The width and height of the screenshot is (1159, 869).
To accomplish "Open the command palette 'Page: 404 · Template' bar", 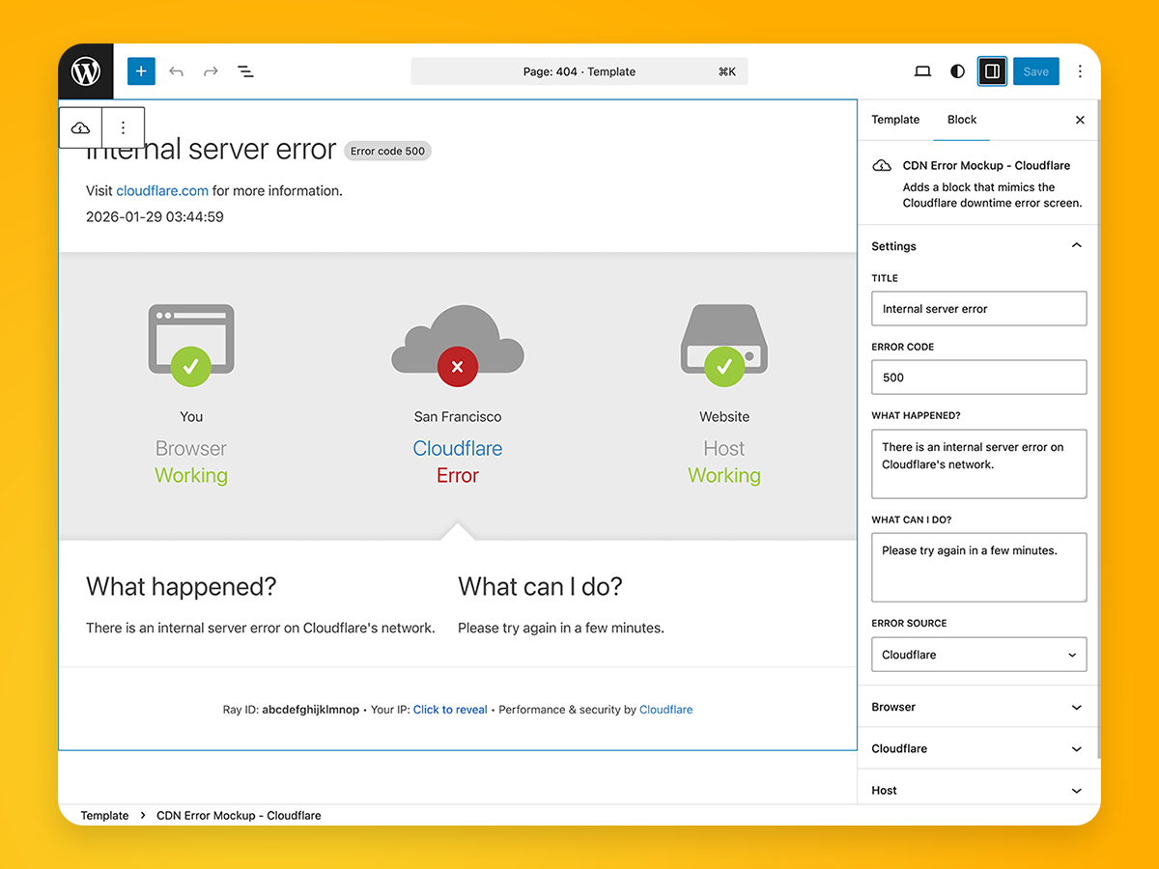I will [579, 71].
